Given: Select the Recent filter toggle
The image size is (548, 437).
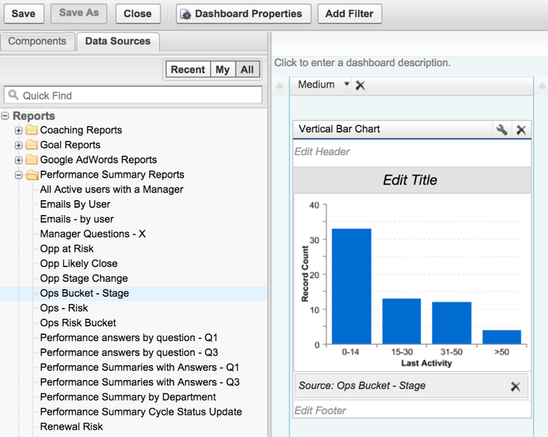Looking at the screenshot, I should [188, 70].
